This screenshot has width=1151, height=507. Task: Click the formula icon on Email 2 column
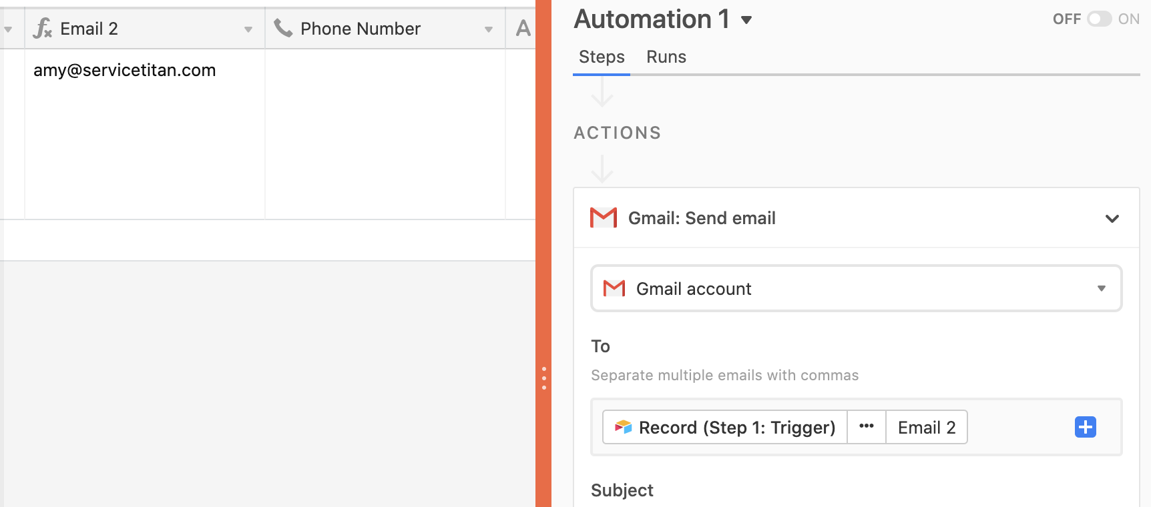(x=43, y=29)
